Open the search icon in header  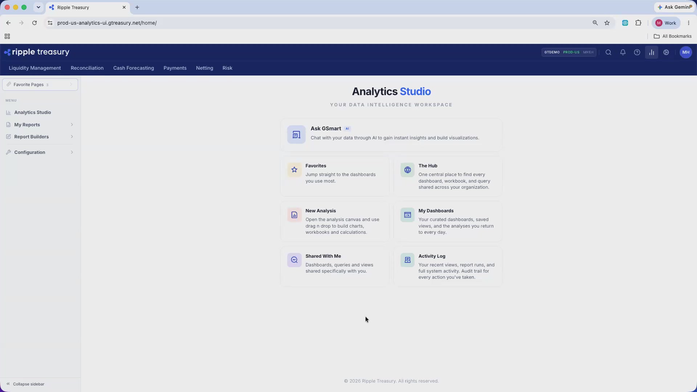[x=608, y=52]
